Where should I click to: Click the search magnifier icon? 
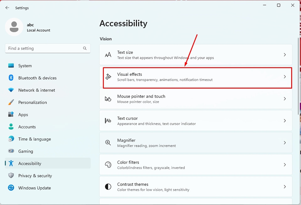[x=85, y=48]
